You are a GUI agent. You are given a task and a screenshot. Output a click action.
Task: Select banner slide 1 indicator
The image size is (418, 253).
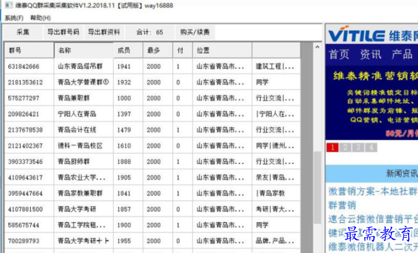click(333, 147)
